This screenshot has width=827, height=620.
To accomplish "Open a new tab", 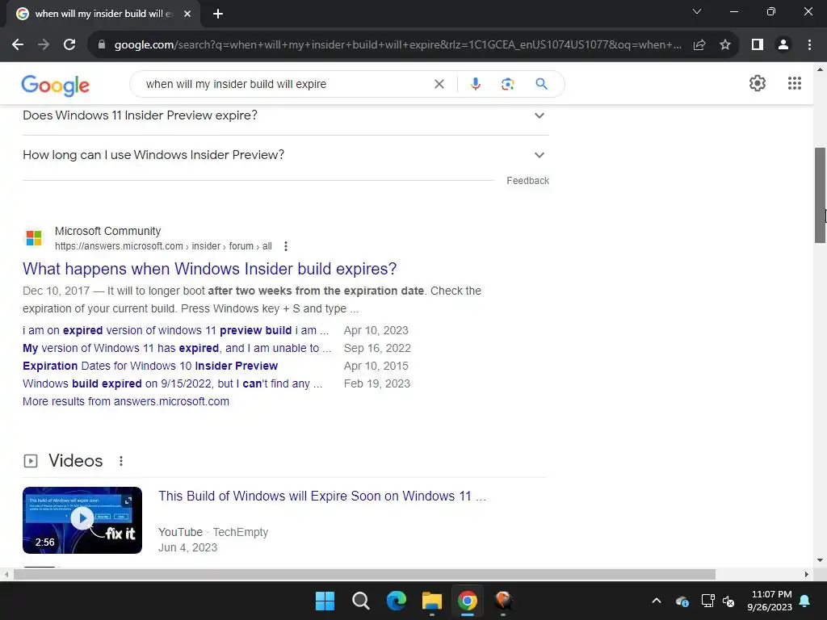I will coord(218,14).
